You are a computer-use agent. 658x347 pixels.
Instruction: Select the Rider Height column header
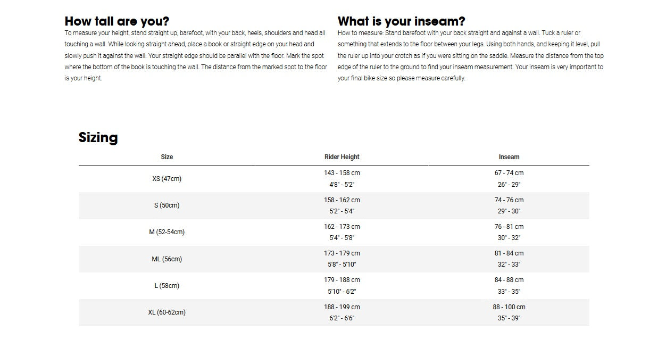coord(342,157)
